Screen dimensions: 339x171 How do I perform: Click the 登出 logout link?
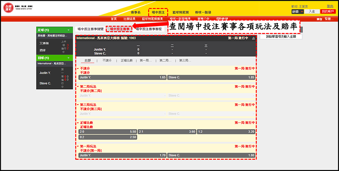[330, 6]
